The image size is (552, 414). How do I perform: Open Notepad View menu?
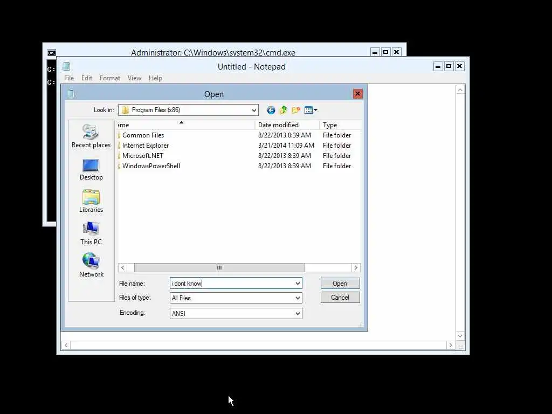134,78
